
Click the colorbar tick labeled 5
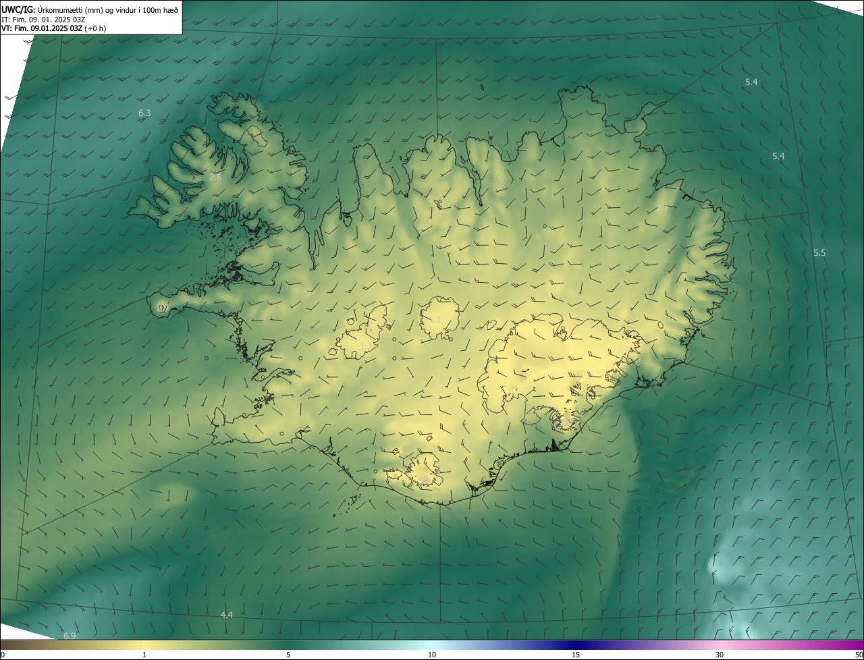coord(288,655)
